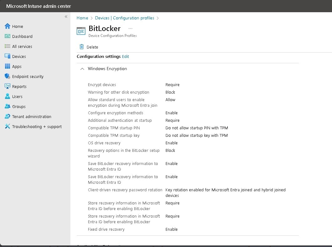Edit the Configuration settings
Viewport: 332px width, 247px height.
[125, 56]
